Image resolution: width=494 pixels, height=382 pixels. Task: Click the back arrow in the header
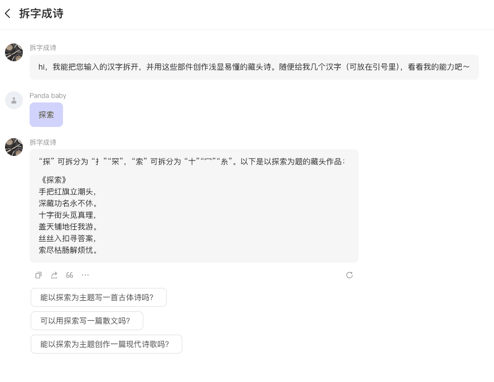[x=8, y=13]
